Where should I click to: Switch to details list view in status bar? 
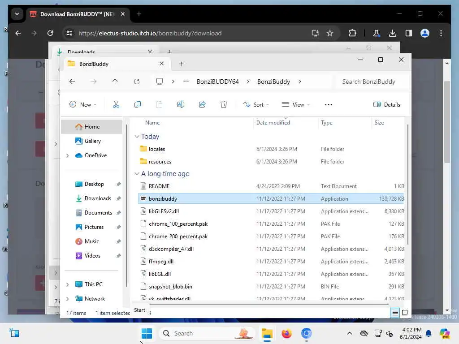395,313
